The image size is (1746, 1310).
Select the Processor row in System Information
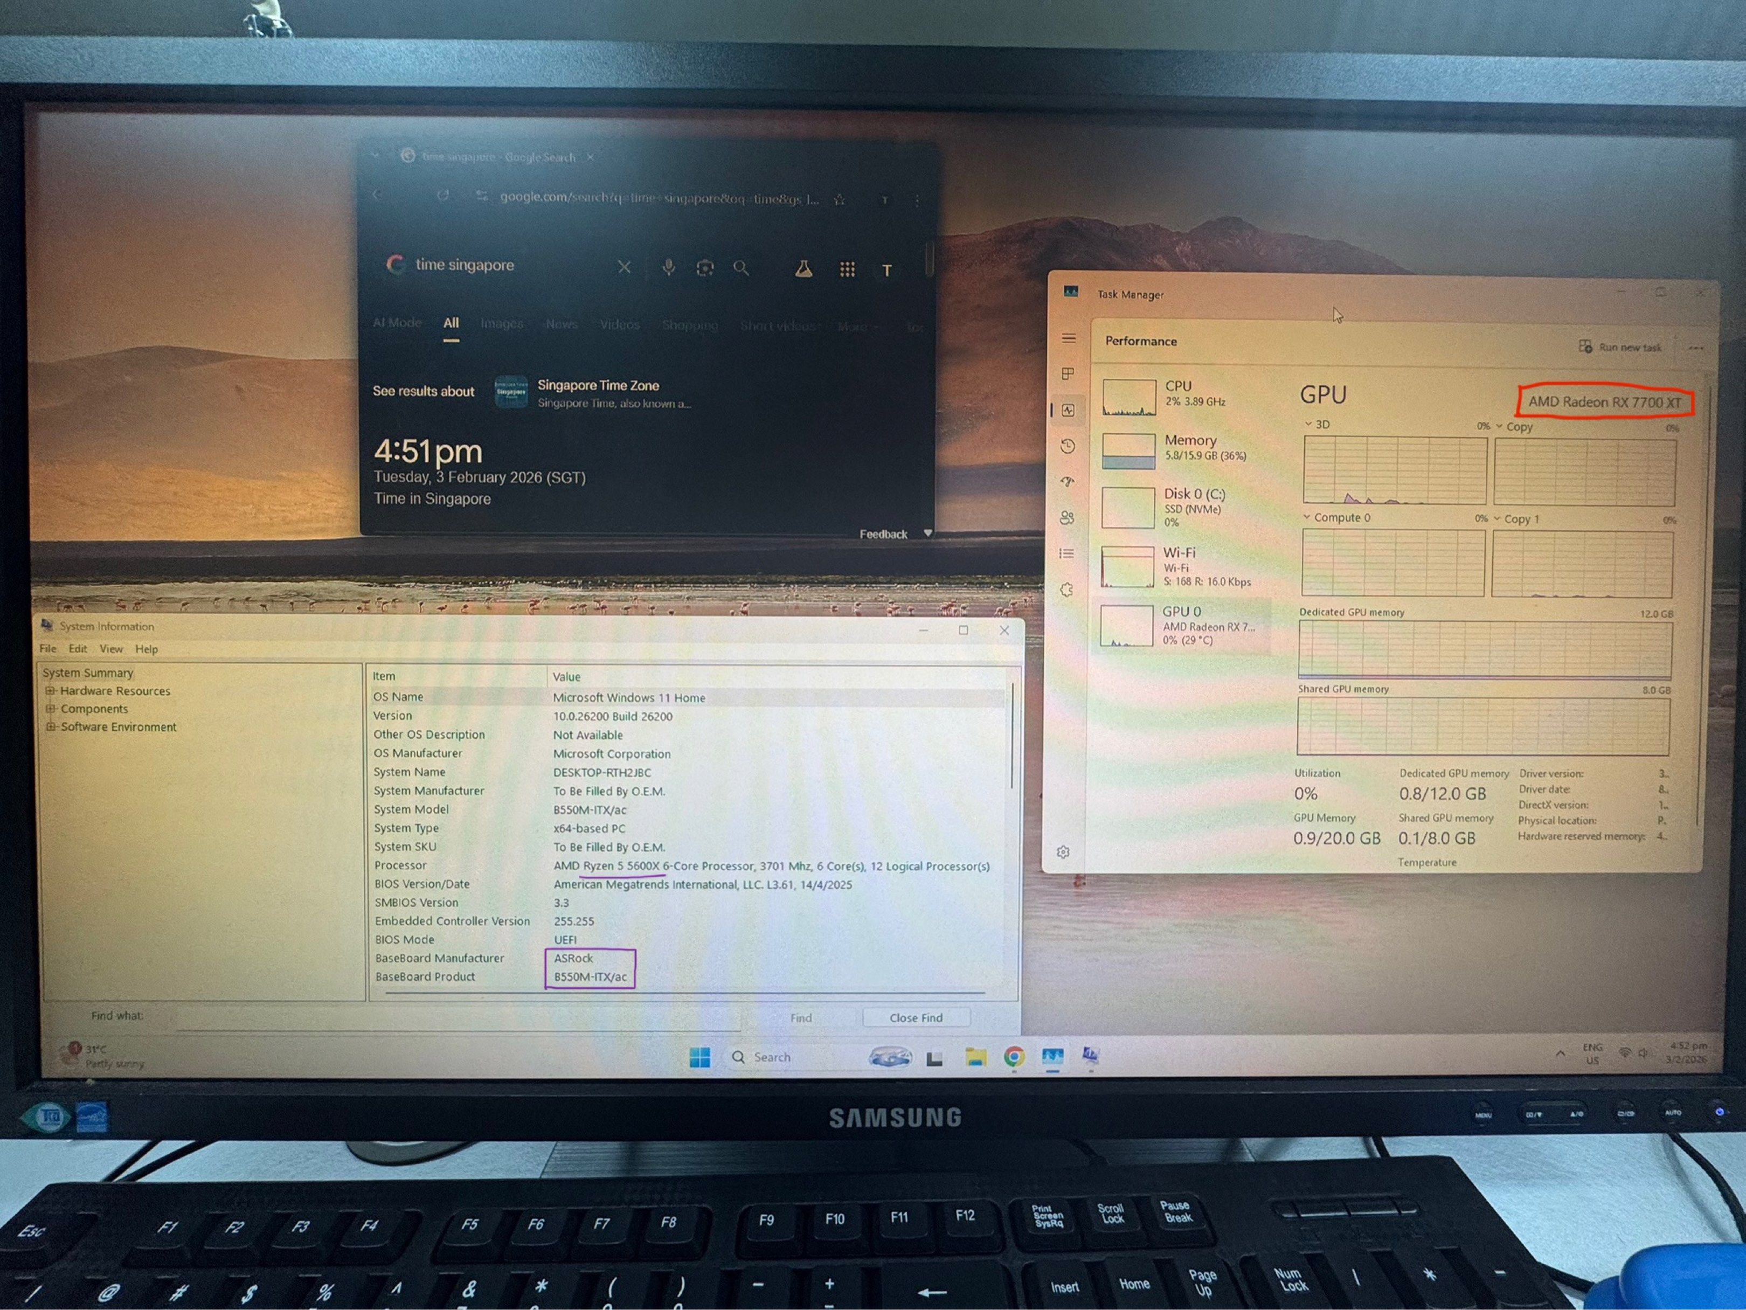(688, 866)
